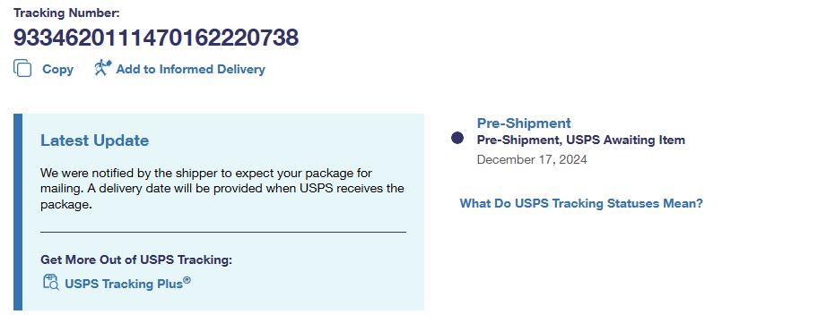This screenshot has height=323, width=818.
Task: Click the registered trademark symbol after Tracking Plus
Action: pos(187,280)
